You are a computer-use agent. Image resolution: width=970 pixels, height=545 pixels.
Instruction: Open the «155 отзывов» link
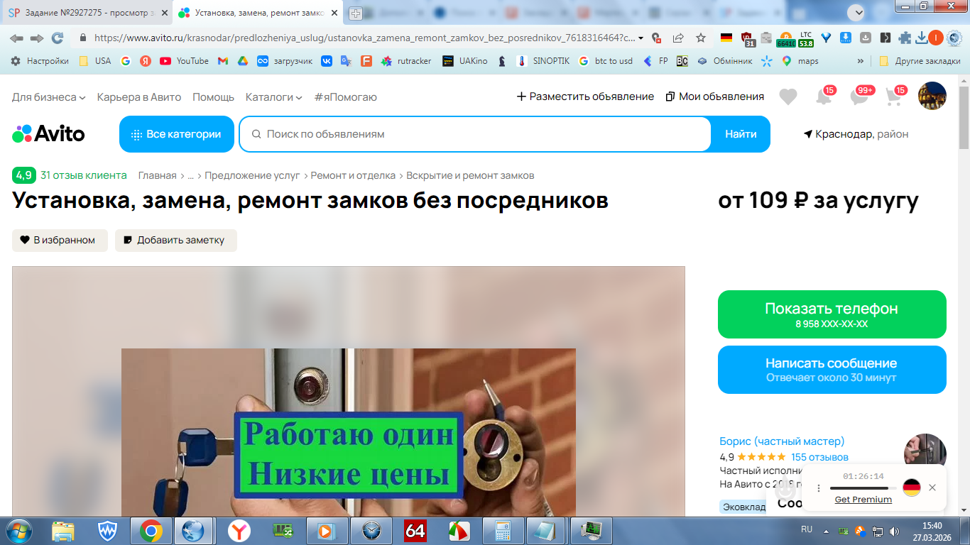819,457
